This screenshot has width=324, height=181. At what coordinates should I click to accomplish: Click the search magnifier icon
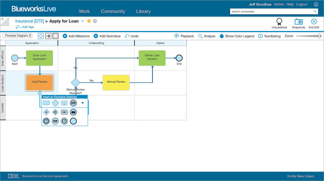coord(315,11)
